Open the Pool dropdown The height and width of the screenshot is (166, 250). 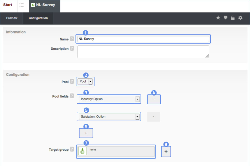click(x=85, y=82)
